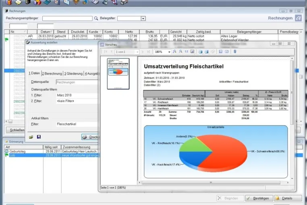Click the icon right of Vorschau save
This screenshot has width=307, height=205.
pos(227,52)
